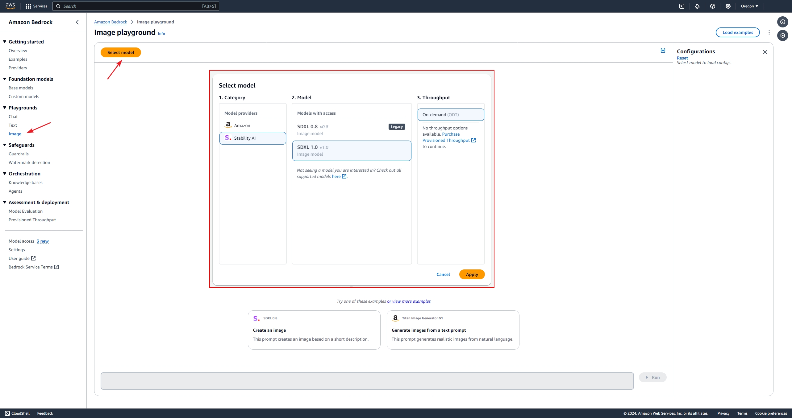792x418 pixels.
Task: Open the three-dot more options menu
Action: tap(769, 32)
